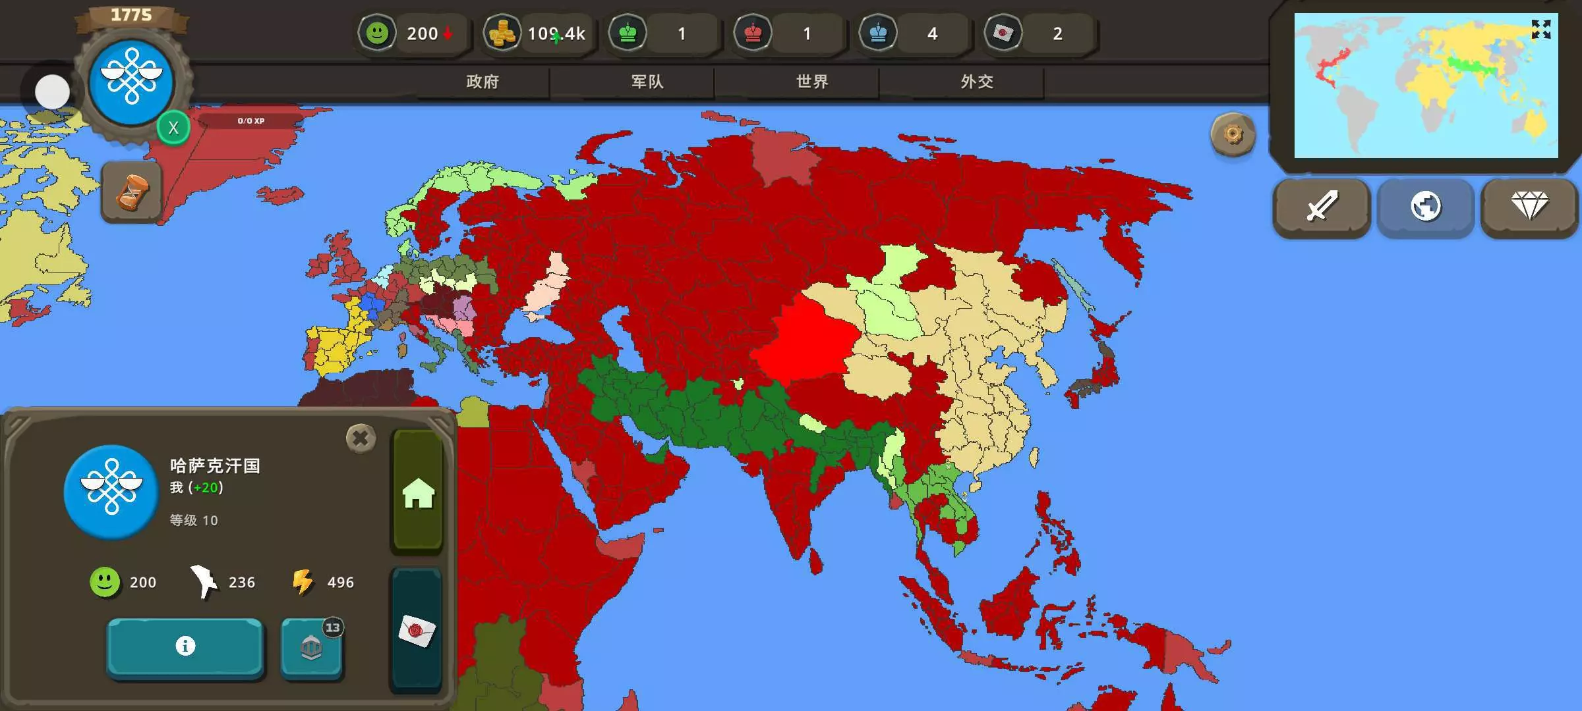The width and height of the screenshot is (1582, 711).
Task: Click the green X badge button
Action: point(173,128)
